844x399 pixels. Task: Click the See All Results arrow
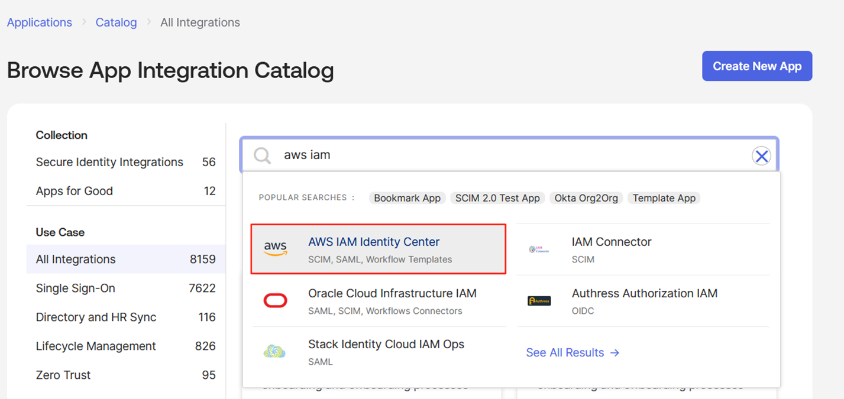coord(615,353)
